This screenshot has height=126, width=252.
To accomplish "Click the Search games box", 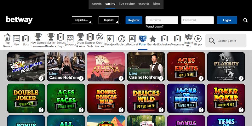I will pos(226,41).
